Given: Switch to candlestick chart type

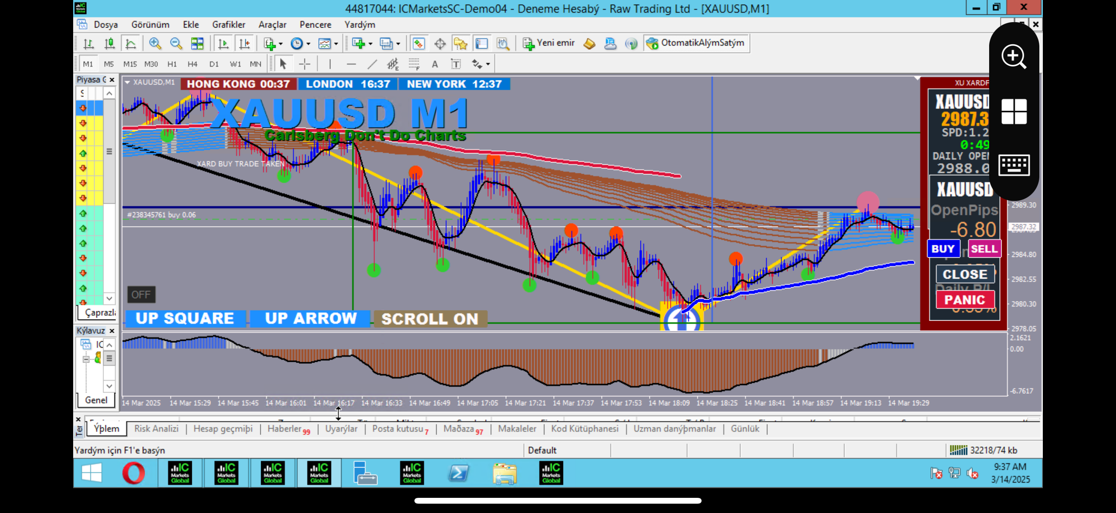Looking at the screenshot, I should [x=109, y=43].
